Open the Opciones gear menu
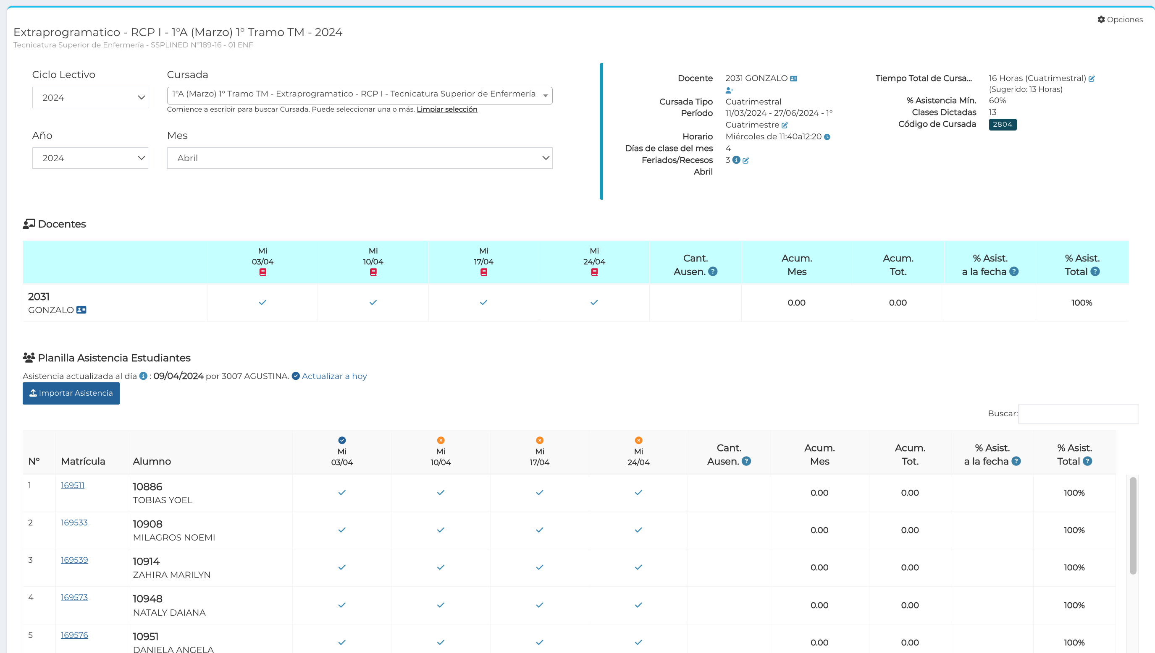Image resolution: width=1155 pixels, height=653 pixels. 1120,19
